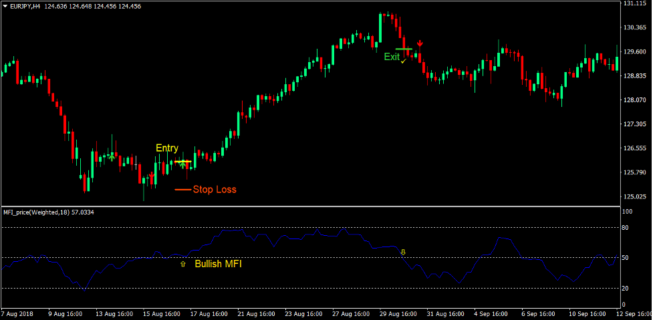This screenshot has height=320, width=653.
Task: Select the yellow Entry horizontal line
Action: [x=182, y=161]
